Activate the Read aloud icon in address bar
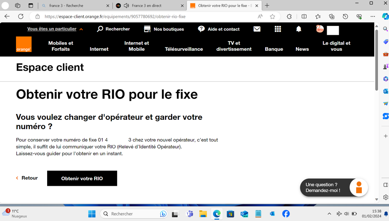Viewport: 389px width, 221px height. pyautogui.click(x=260, y=17)
